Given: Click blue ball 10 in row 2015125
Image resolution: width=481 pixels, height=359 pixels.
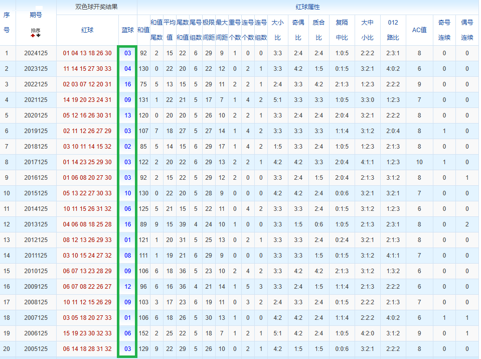Looking at the screenshot, I should pos(127,193).
